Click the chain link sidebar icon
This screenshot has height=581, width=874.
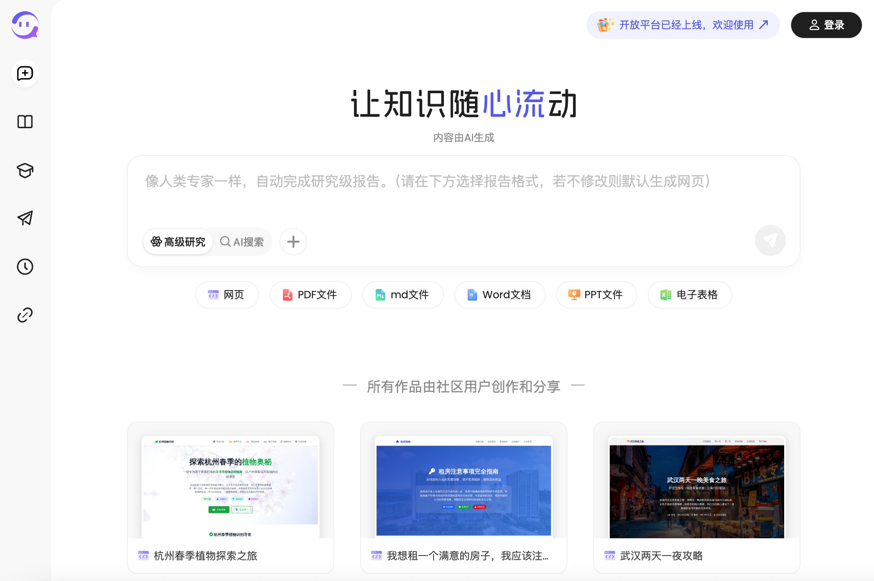25,315
